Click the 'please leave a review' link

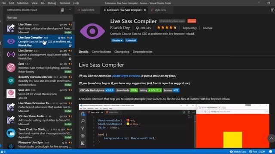pos(126,76)
